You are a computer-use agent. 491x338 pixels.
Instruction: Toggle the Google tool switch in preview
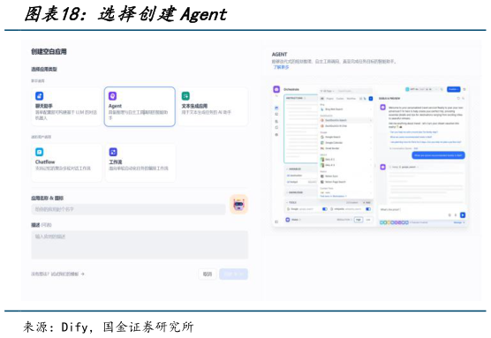pyautogui.click(x=325, y=209)
